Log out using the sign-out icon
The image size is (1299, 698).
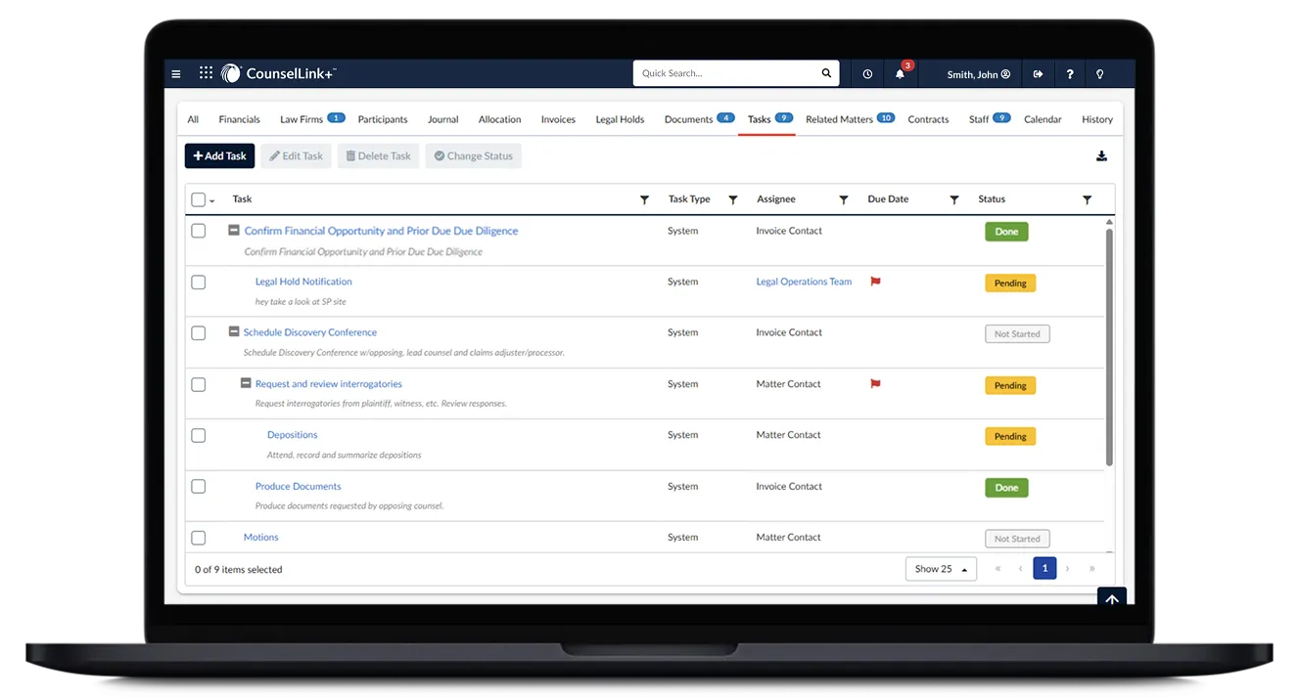click(1038, 73)
